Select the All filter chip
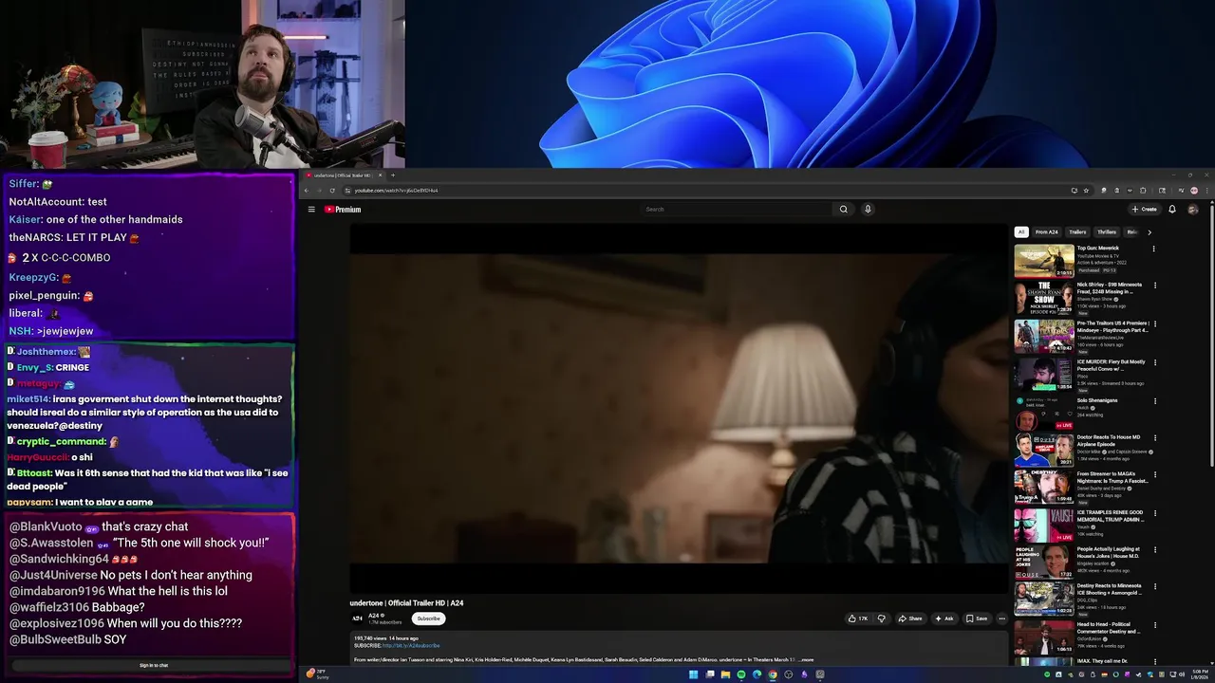Image resolution: width=1215 pixels, height=683 pixels. point(1021,232)
